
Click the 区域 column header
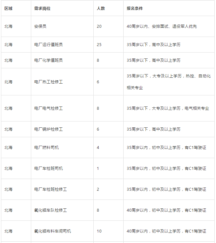[8, 8]
